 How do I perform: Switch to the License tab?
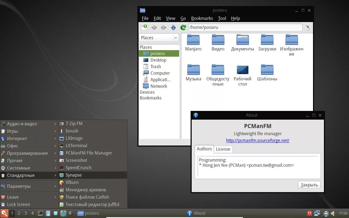[223, 149]
